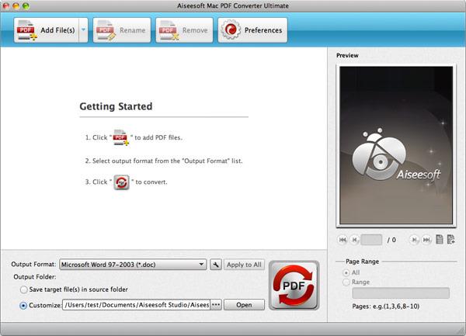Click the Rename toolbar button
This screenshot has height=336, width=466.
(122, 30)
